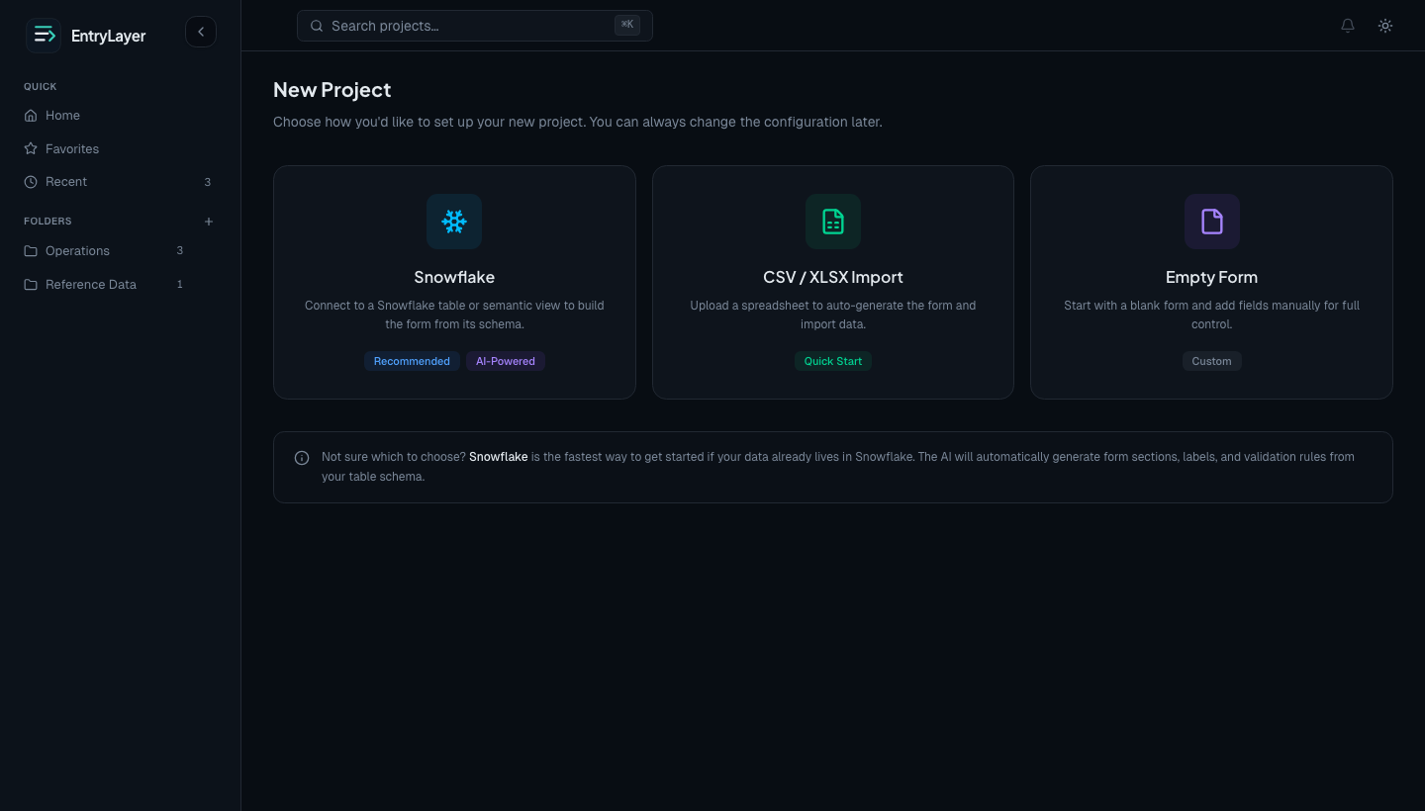Open the Recent items list
This screenshot has width=1425, height=811.
tap(120, 182)
